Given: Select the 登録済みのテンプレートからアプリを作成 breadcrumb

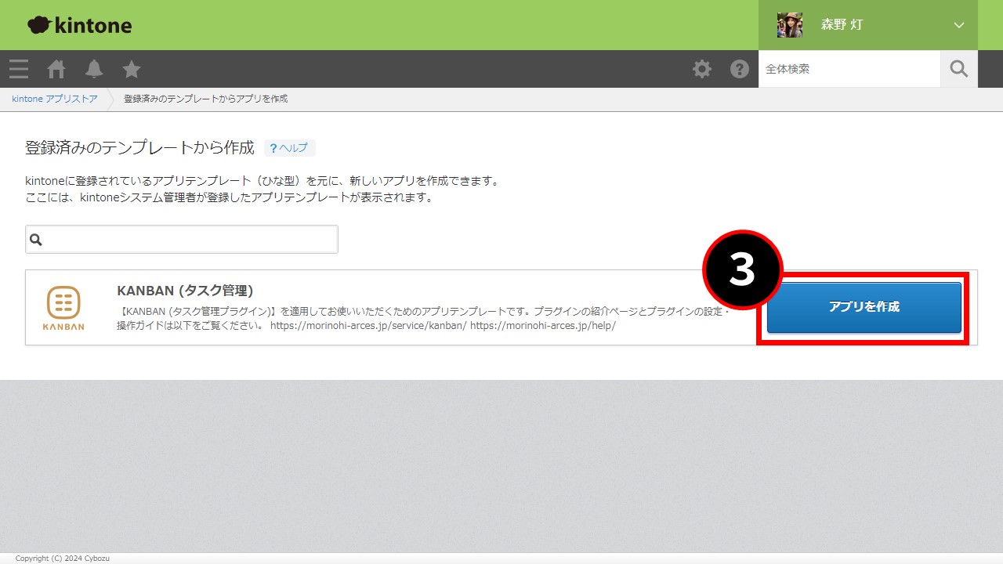Looking at the screenshot, I should (205, 99).
